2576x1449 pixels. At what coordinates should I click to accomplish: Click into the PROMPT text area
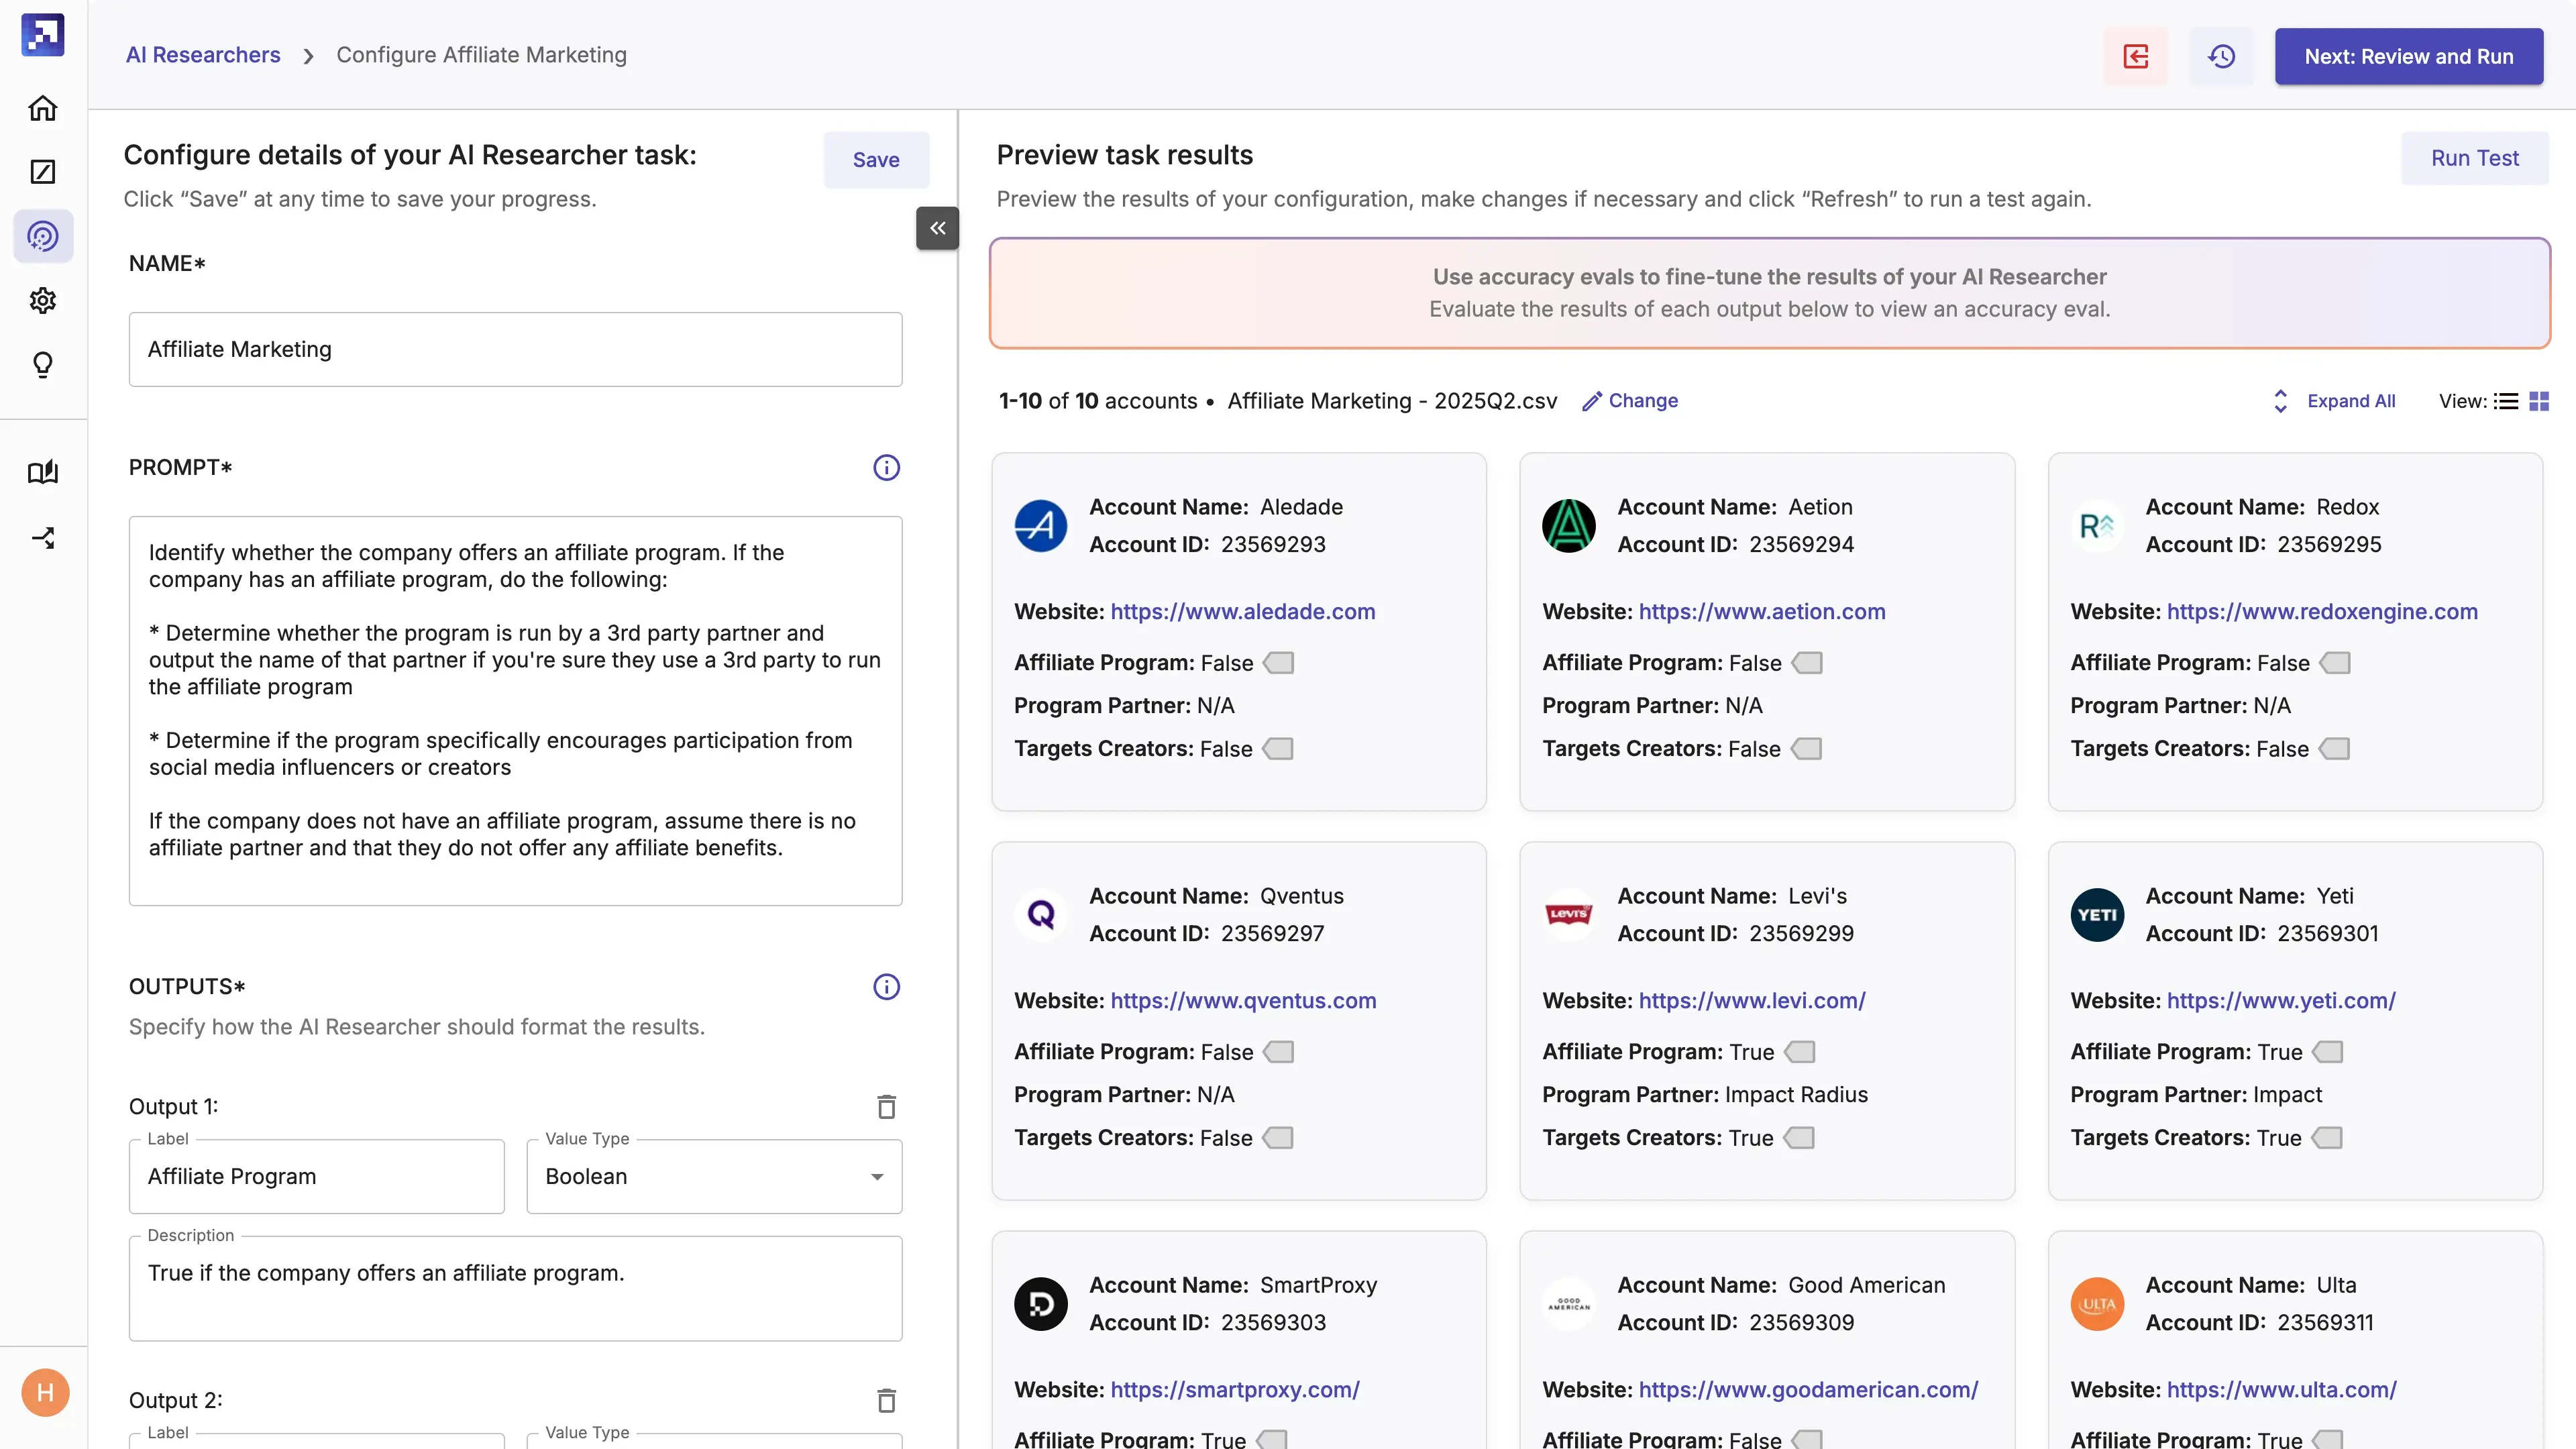[515, 711]
